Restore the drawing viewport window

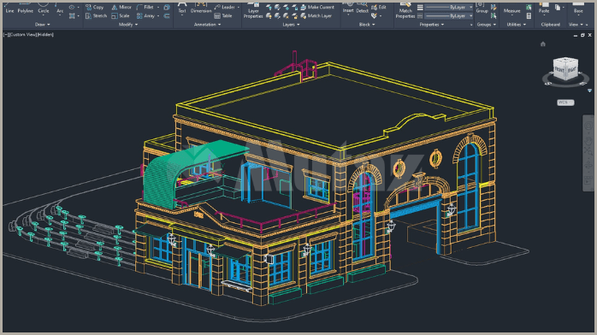[x=582, y=35]
